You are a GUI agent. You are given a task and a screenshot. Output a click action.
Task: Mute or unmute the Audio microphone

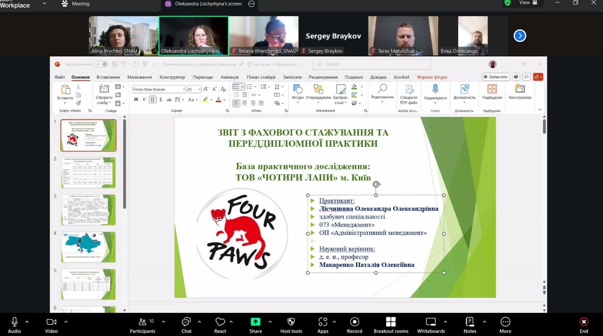(x=14, y=322)
